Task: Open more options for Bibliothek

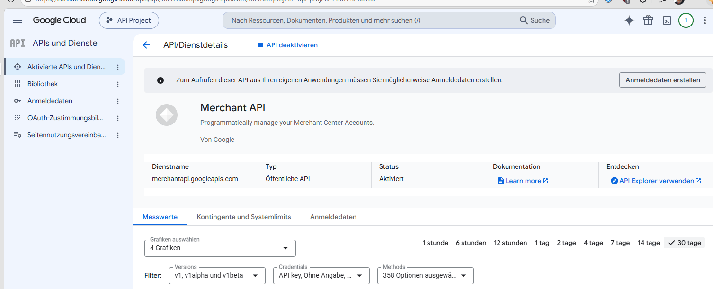Action: click(x=118, y=84)
